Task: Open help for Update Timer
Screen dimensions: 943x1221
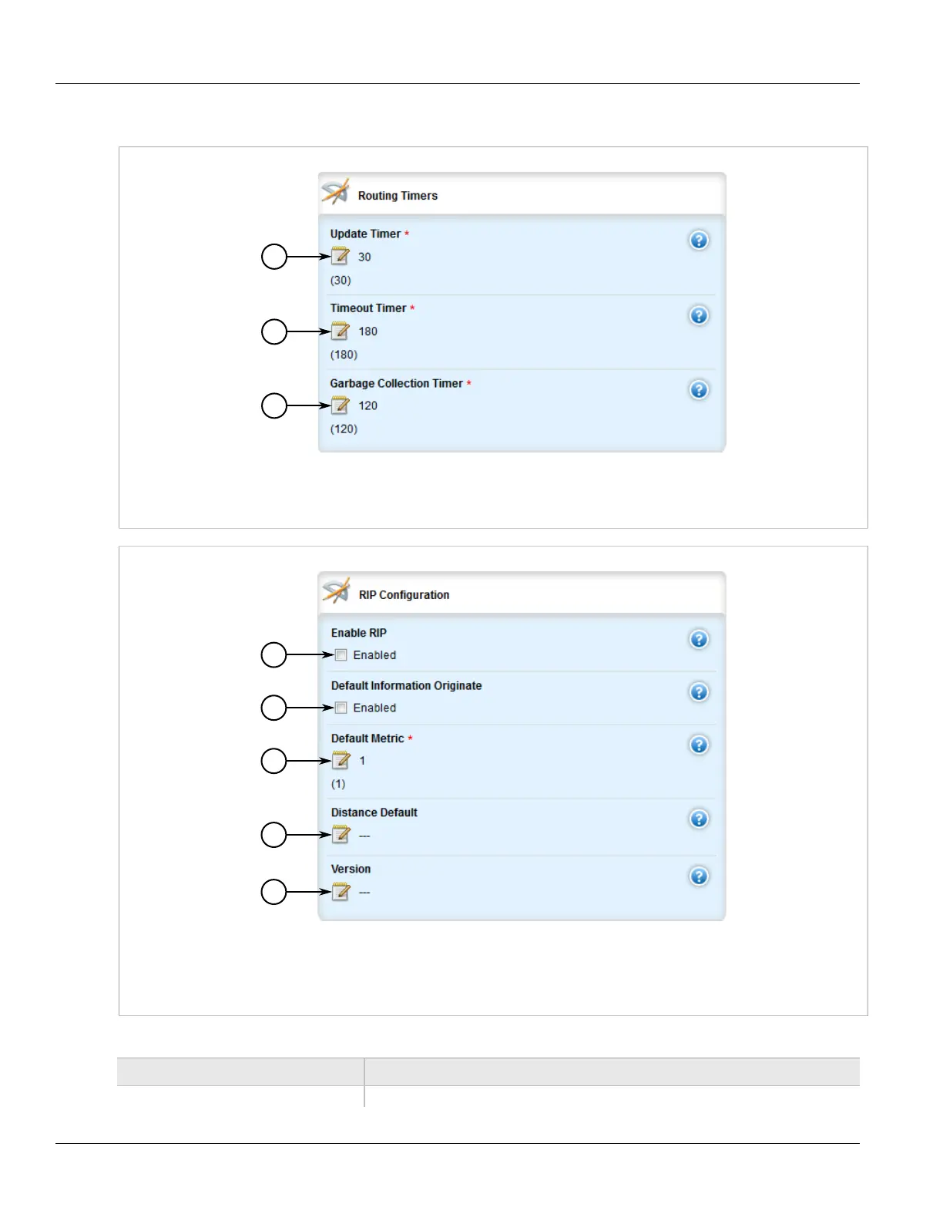Action: pyautogui.click(x=699, y=240)
